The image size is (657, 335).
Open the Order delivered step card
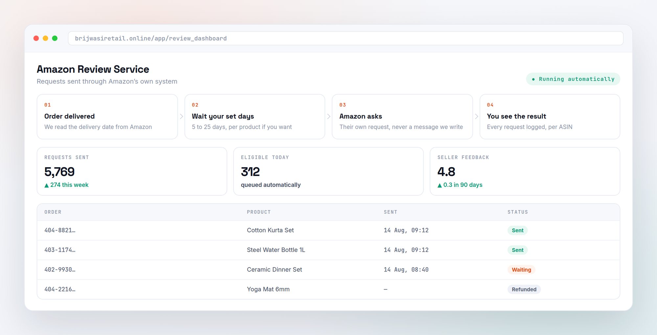click(107, 117)
